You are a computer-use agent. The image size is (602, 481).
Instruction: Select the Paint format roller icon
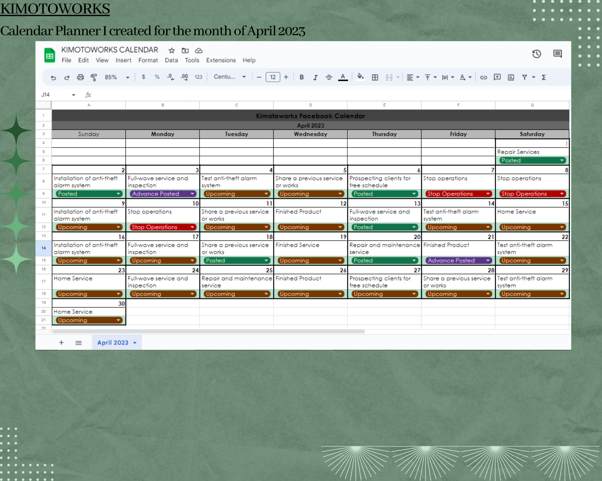pos(94,78)
